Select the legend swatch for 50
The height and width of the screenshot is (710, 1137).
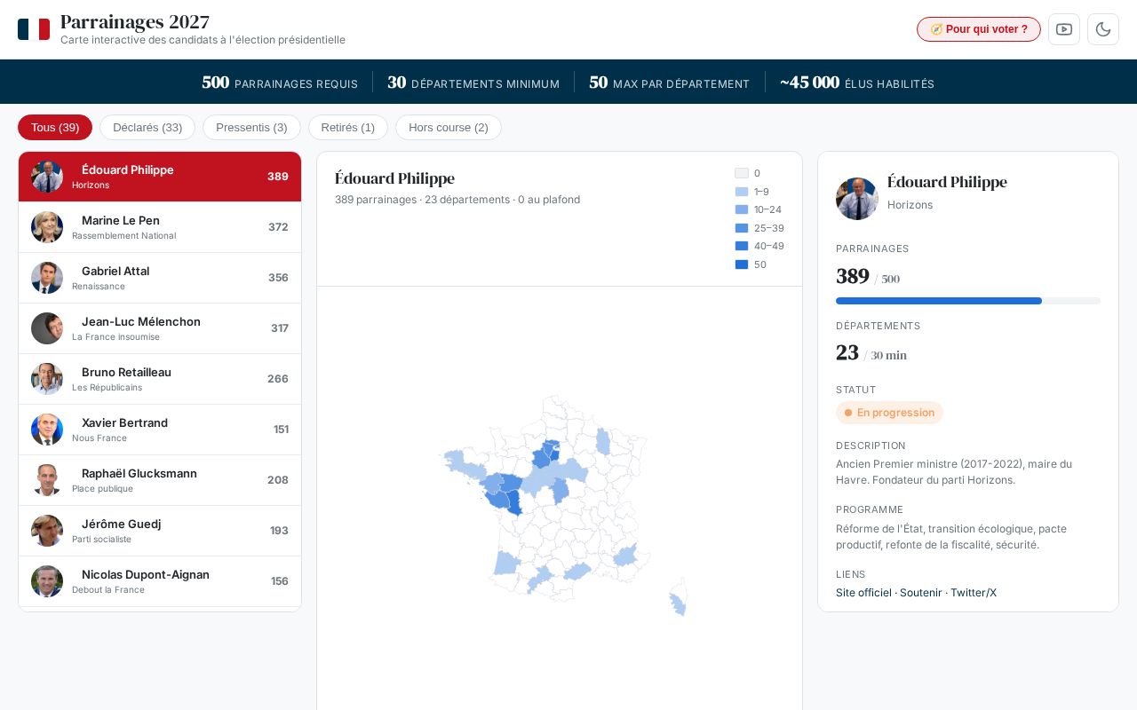click(742, 264)
